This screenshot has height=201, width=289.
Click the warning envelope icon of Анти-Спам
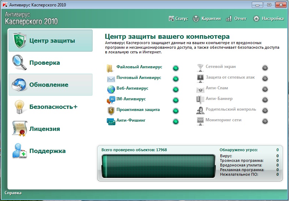coord(200,90)
